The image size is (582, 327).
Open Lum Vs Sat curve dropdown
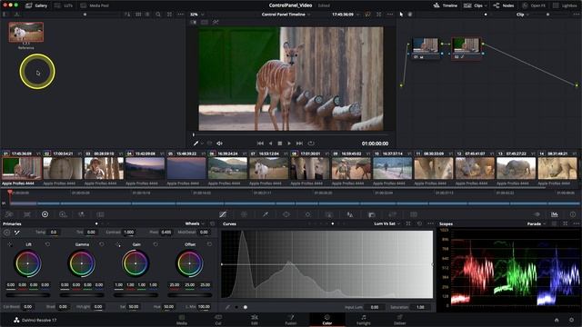coord(387,223)
